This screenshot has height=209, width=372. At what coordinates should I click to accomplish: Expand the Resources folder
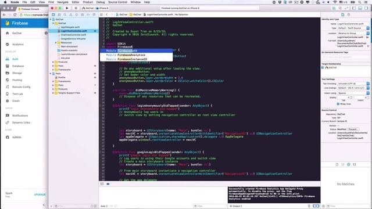(56, 42)
